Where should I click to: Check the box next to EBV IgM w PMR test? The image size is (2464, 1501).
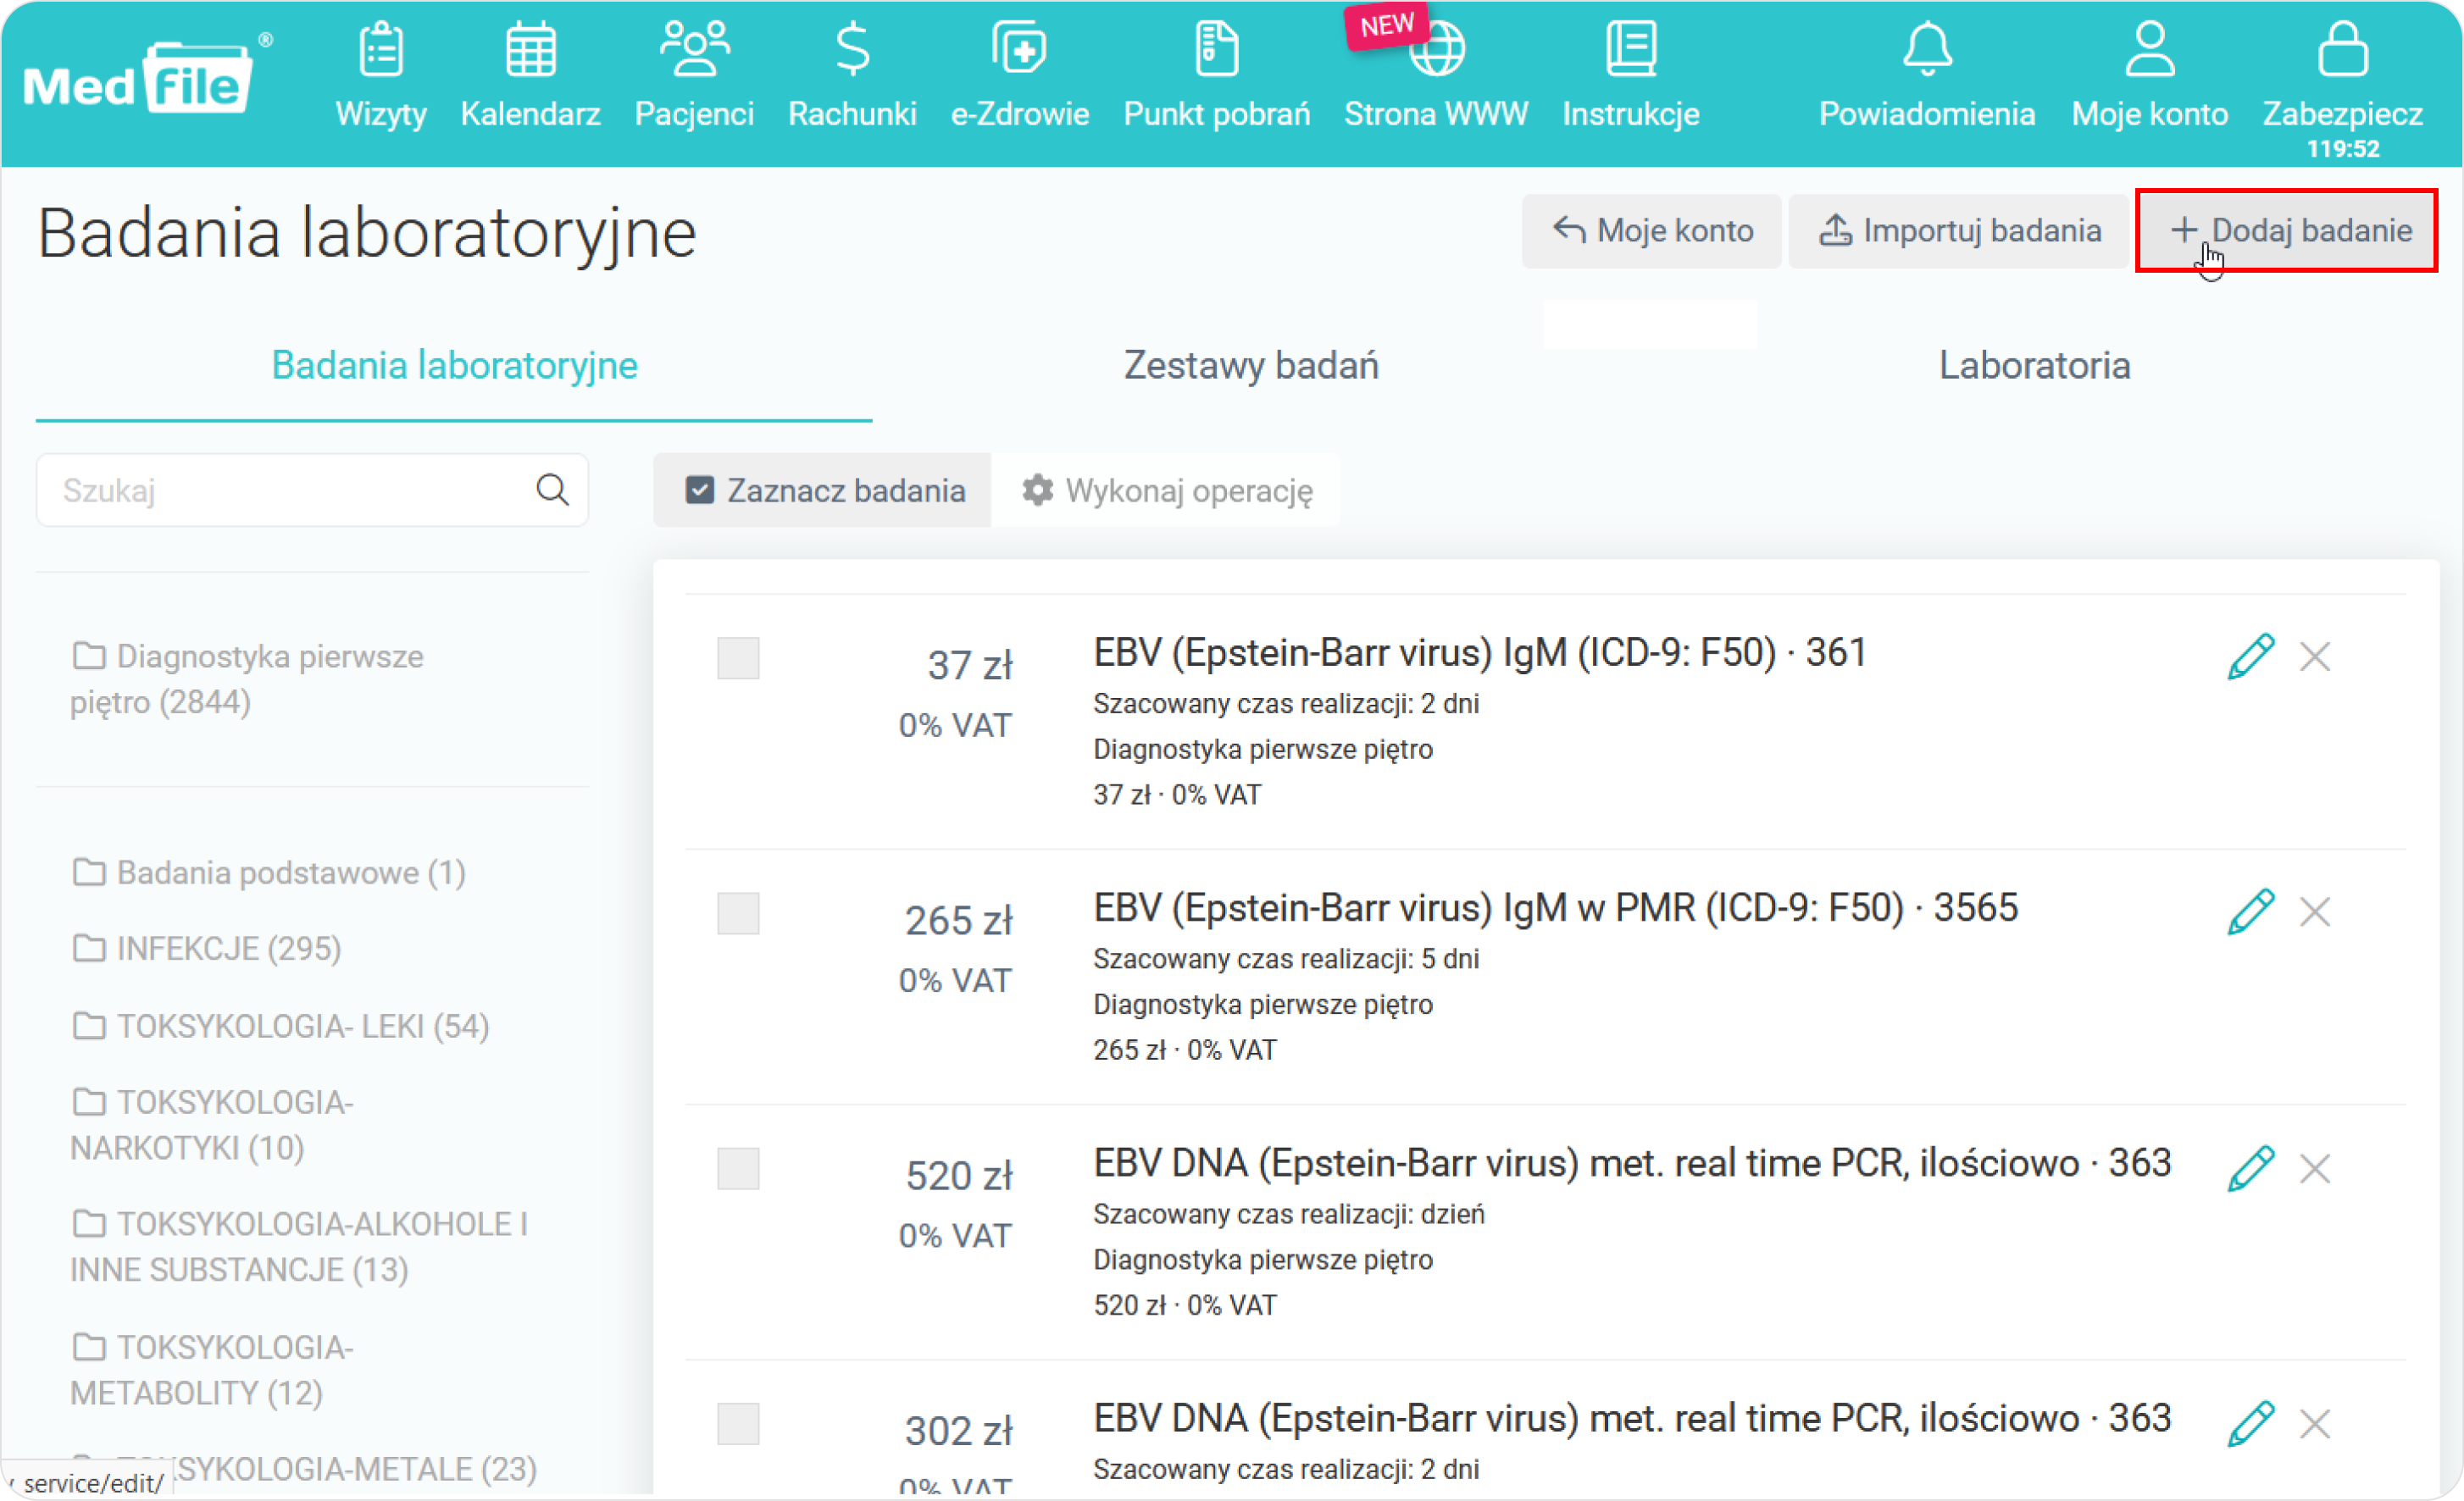coord(739,912)
